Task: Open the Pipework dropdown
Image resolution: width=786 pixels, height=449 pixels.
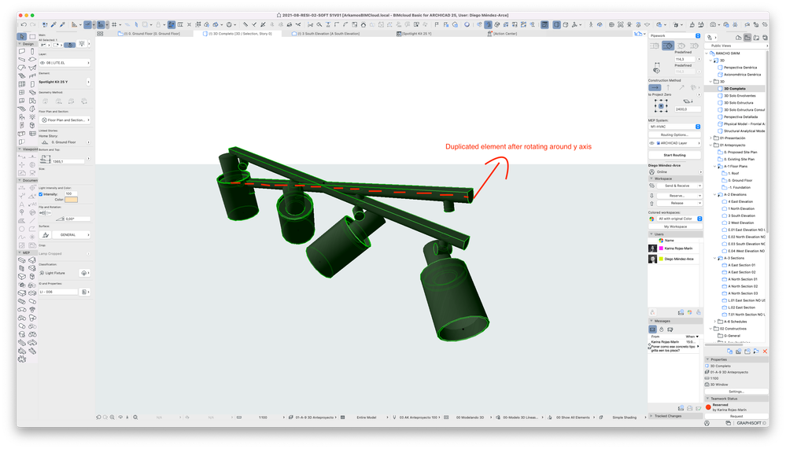Action: pyautogui.click(x=675, y=35)
